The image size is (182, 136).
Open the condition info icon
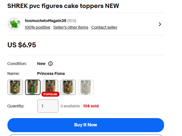[x=50, y=64]
